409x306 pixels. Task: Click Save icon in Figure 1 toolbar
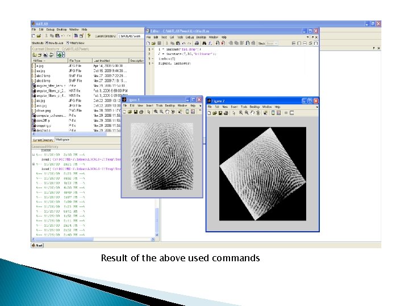pos(136,112)
